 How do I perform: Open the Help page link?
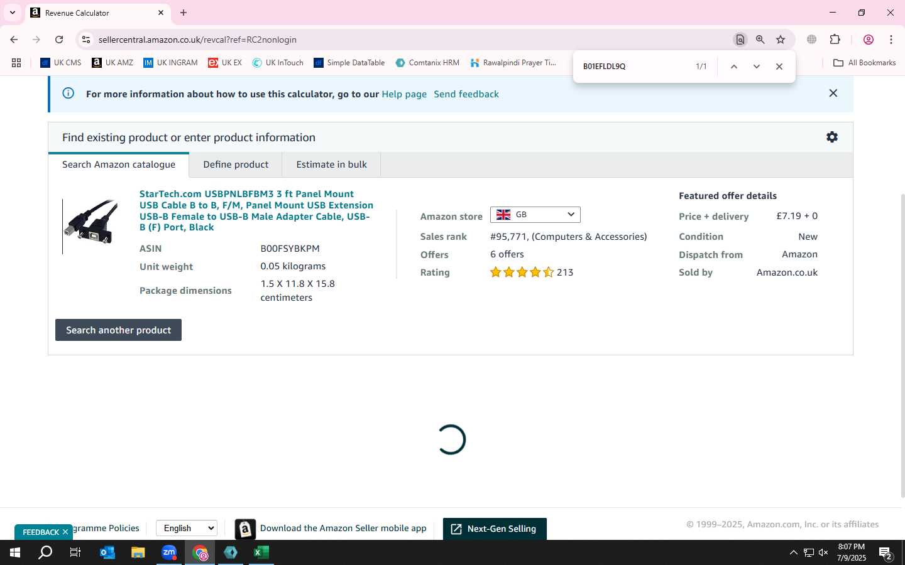[x=404, y=94]
